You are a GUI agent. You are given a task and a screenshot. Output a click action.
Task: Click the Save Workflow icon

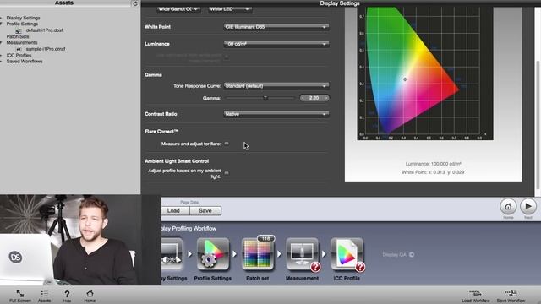pyautogui.click(x=511, y=294)
